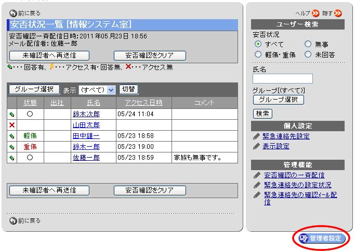The width and height of the screenshot is (355, 251).
Task: Open the 表示 dropdown showing (すべて)
Action: click(97, 90)
